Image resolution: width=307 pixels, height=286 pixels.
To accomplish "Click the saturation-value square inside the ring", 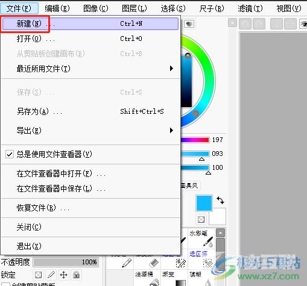I will click(x=186, y=81).
